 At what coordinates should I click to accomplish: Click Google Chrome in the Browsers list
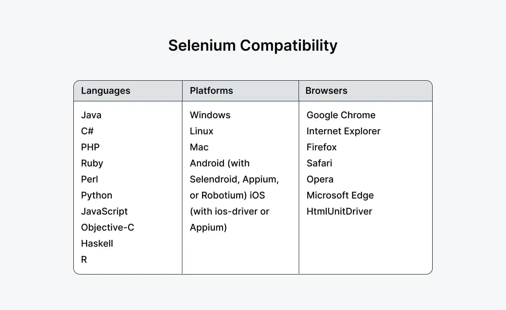pyautogui.click(x=341, y=115)
